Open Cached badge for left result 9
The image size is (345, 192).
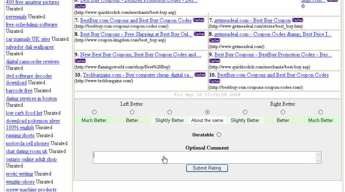click(x=80, y=61)
